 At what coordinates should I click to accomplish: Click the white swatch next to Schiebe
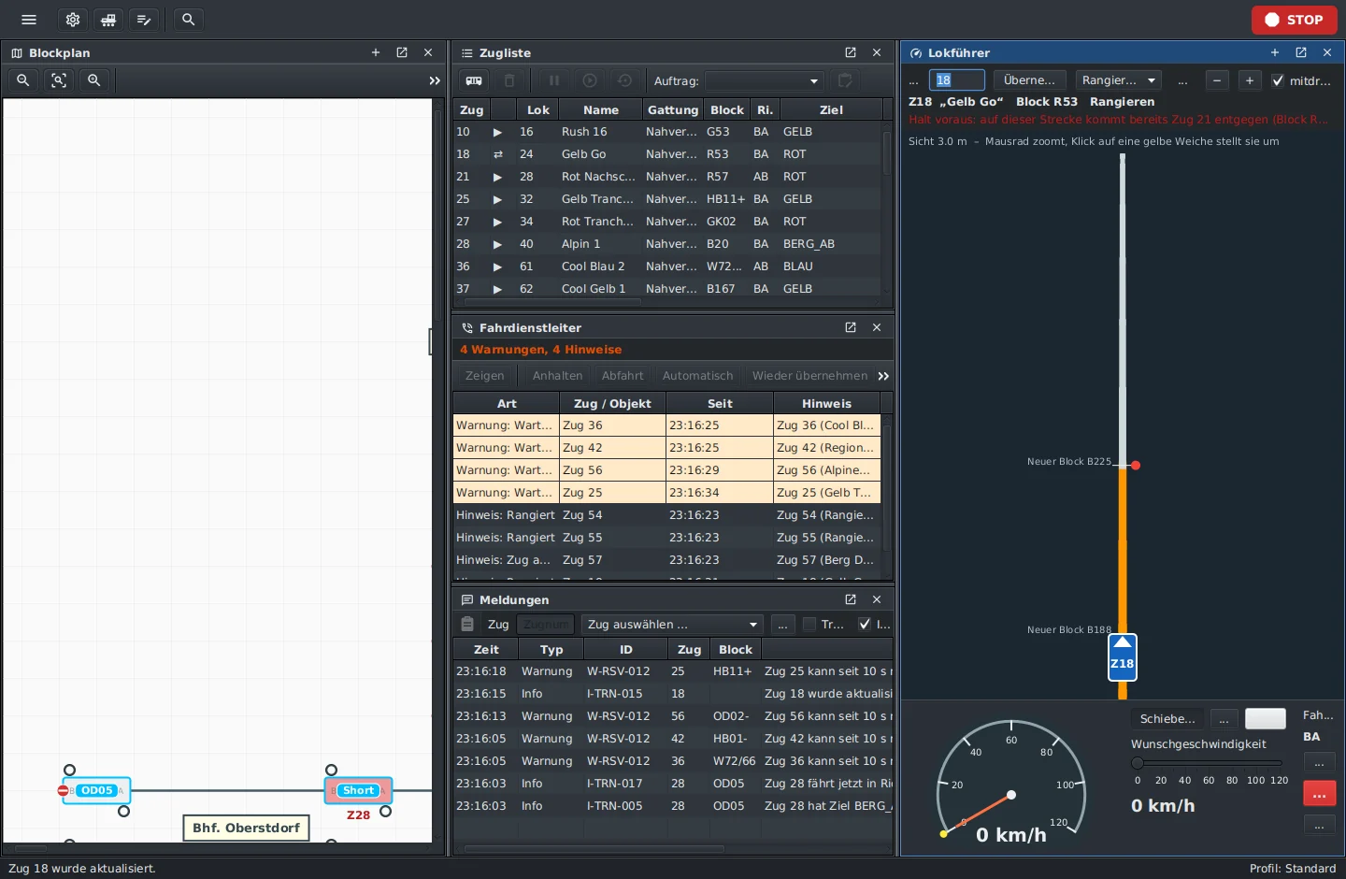(x=1267, y=718)
